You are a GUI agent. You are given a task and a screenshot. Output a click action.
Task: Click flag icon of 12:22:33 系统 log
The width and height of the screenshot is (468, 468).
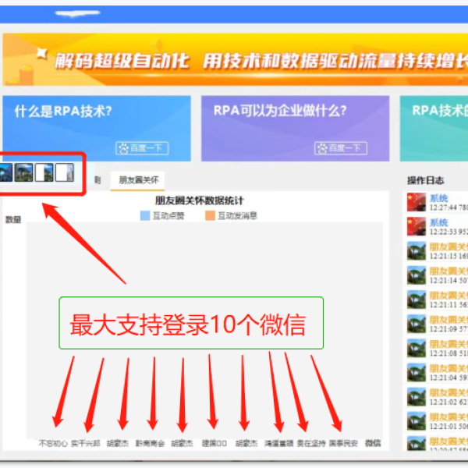[x=416, y=227]
